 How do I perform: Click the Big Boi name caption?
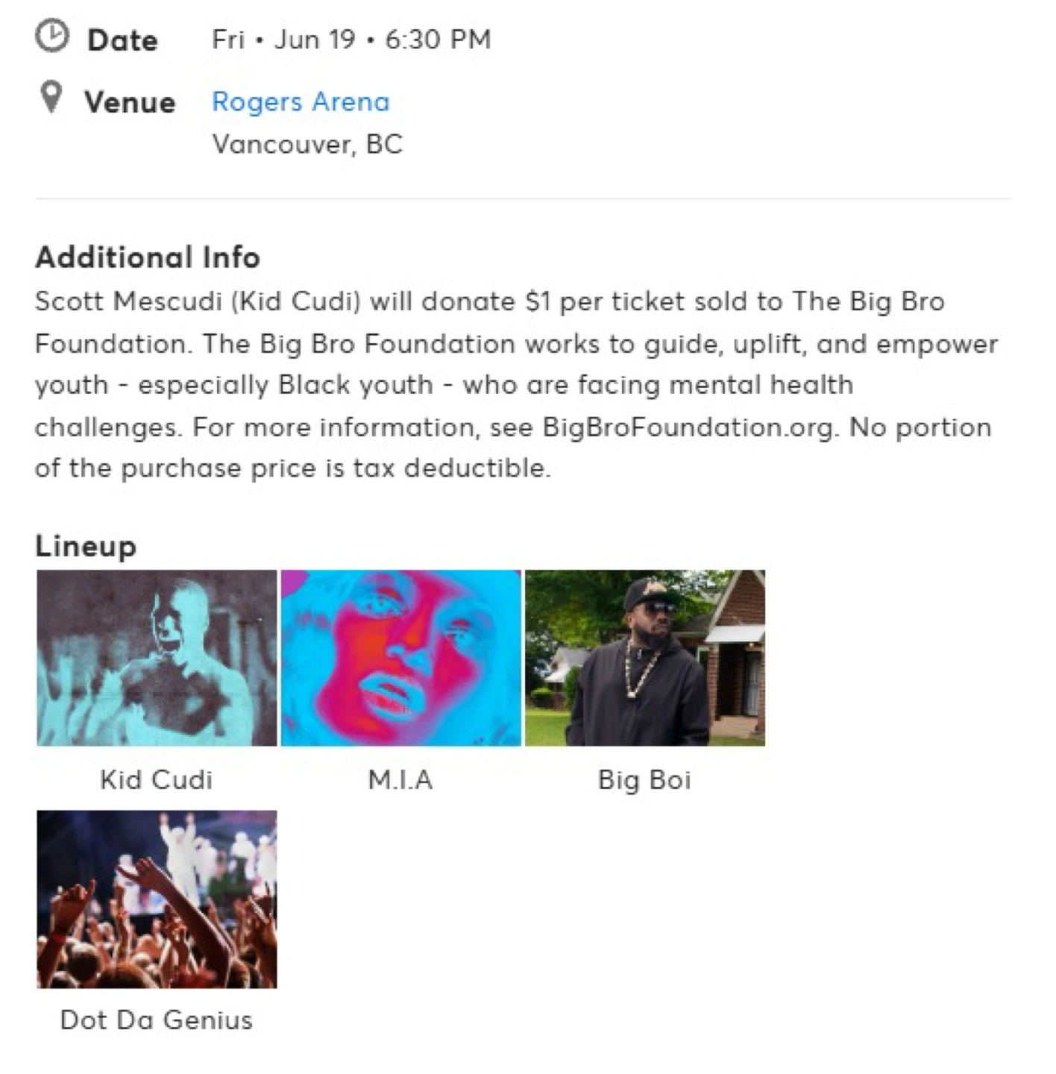point(644,779)
